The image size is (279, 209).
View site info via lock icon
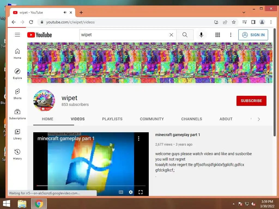point(42,22)
